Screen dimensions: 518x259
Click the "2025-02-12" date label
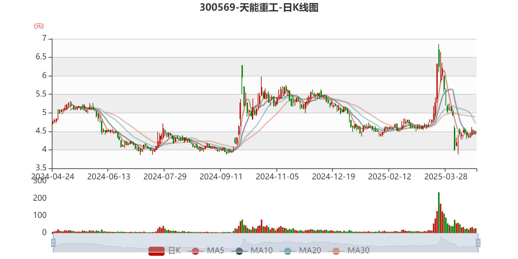[390, 177]
